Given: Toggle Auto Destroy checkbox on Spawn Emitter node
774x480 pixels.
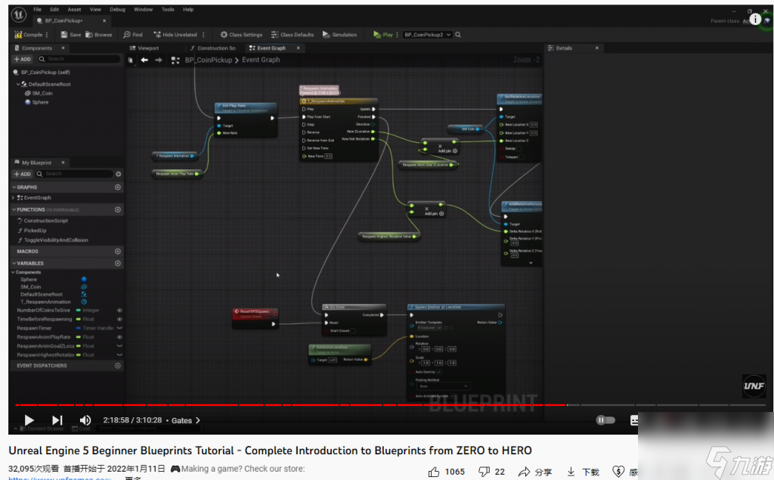Looking at the screenshot, I should [438, 372].
